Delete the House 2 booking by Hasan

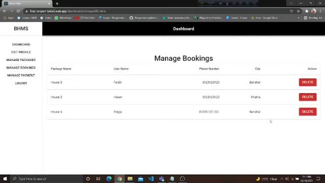pyautogui.click(x=308, y=97)
